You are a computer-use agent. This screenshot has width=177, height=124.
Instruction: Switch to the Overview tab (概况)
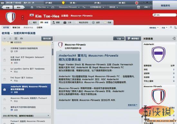point(33,23)
